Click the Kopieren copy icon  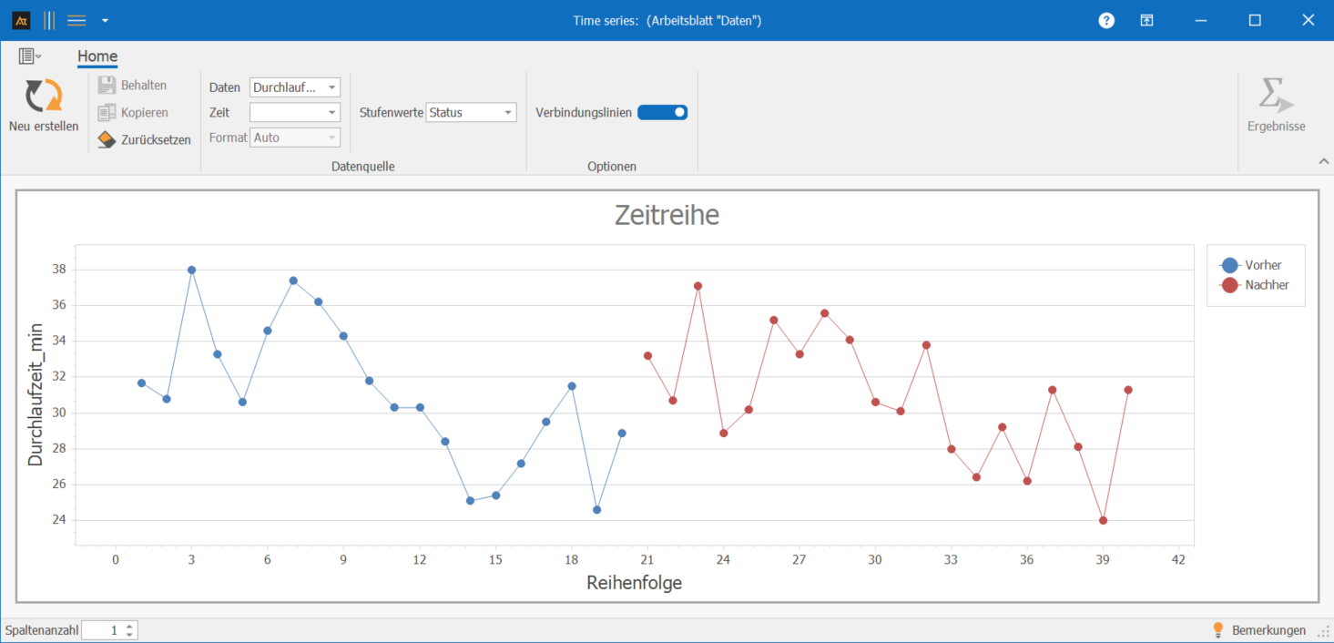click(x=107, y=113)
